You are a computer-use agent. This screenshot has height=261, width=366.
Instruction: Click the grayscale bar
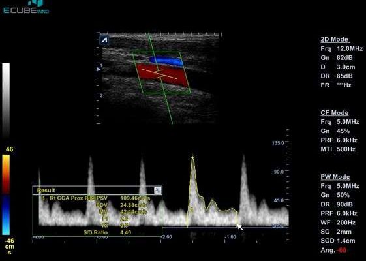click(6, 100)
